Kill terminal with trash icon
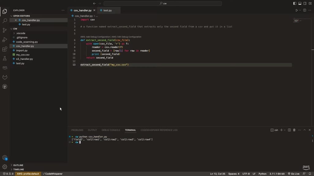 (294, 130)
